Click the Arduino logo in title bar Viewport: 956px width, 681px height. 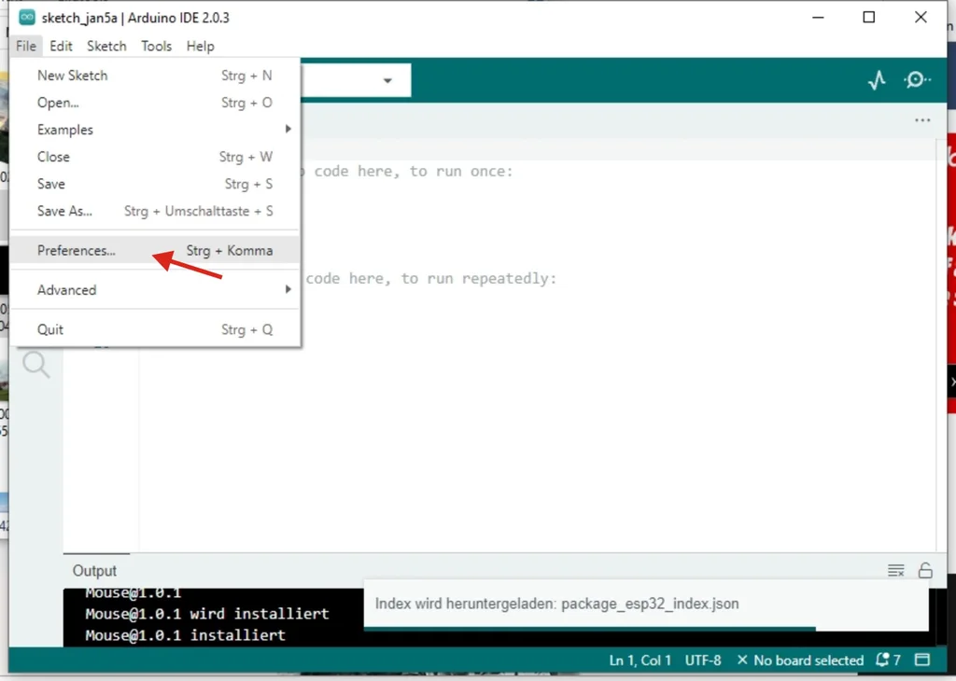(x=27, y=18)
